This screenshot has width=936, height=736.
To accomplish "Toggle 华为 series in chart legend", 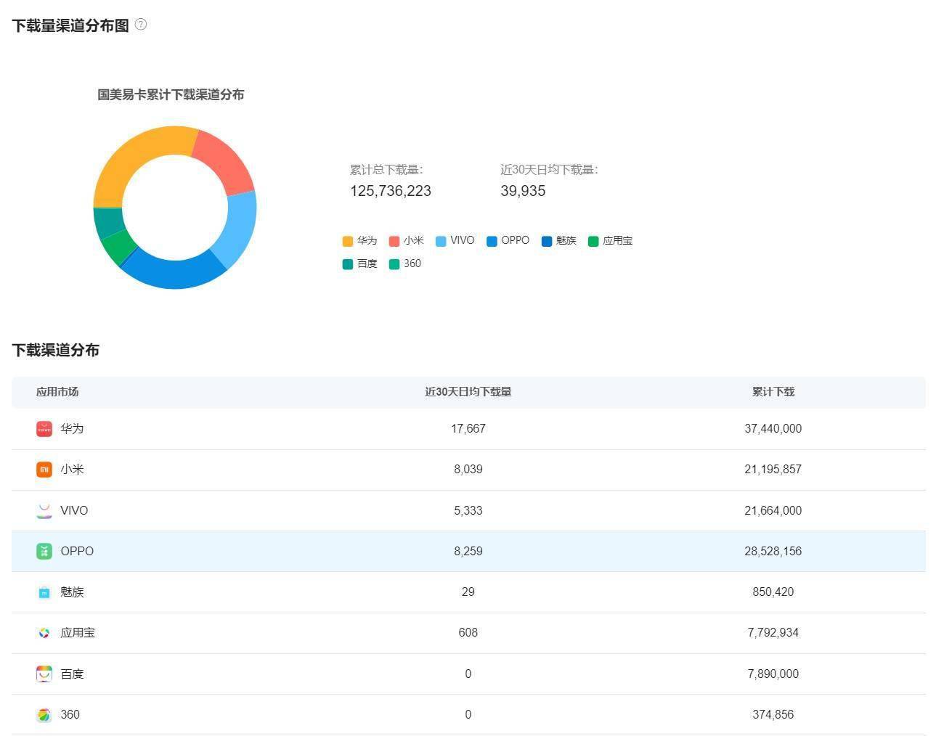I will click(x=360, y=241).
